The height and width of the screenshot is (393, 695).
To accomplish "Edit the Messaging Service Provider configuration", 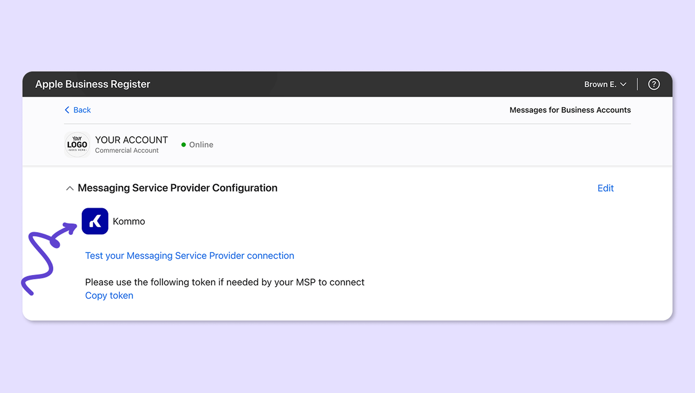I will click(x=605, y=188).
